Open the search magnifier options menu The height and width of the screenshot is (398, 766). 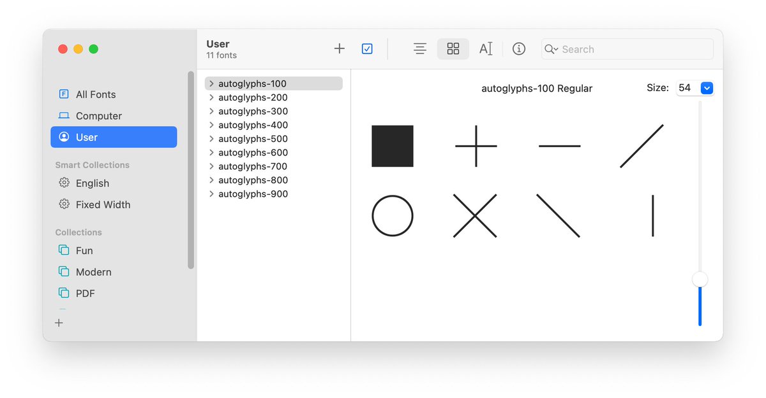click(x=552, y=49)
